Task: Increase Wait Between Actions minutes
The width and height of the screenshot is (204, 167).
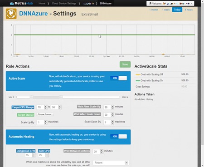Action: [x=102, y=150]
